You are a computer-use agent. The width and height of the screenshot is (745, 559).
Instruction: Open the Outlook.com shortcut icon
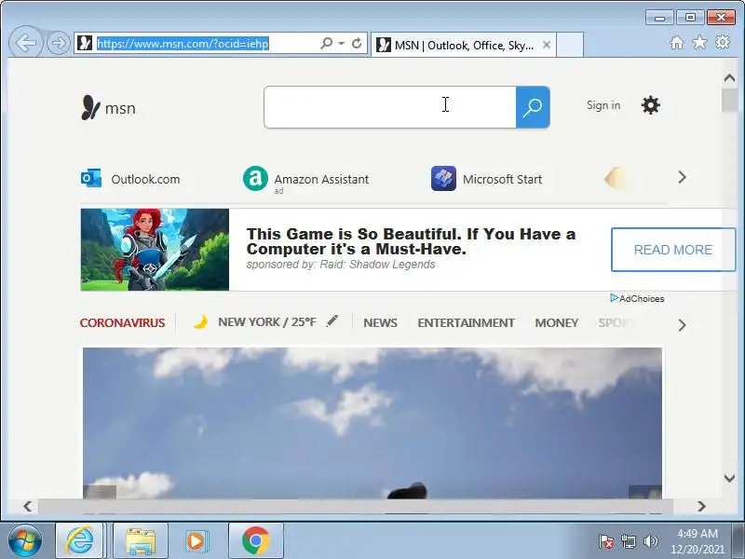tap(90, 178)
